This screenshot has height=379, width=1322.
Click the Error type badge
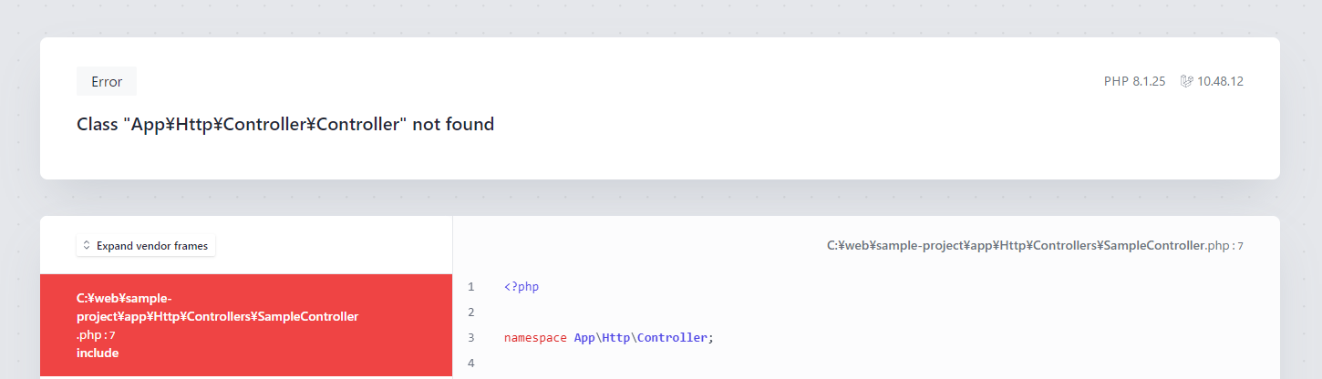[107, 81]
